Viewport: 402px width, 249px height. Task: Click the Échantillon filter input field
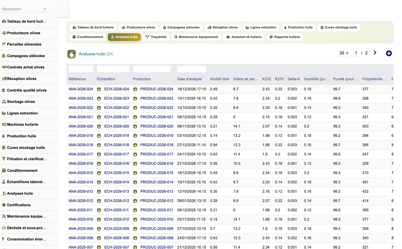113,69
